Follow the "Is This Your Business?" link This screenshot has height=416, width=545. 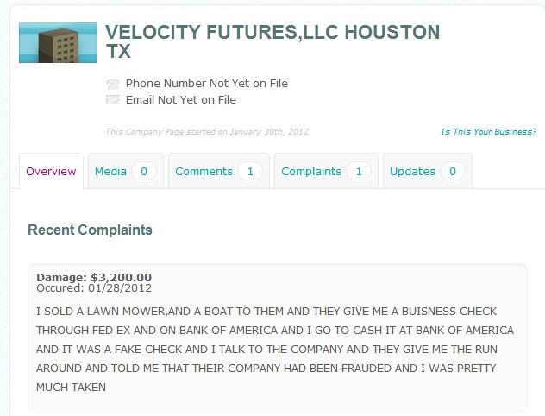point(489,131)
